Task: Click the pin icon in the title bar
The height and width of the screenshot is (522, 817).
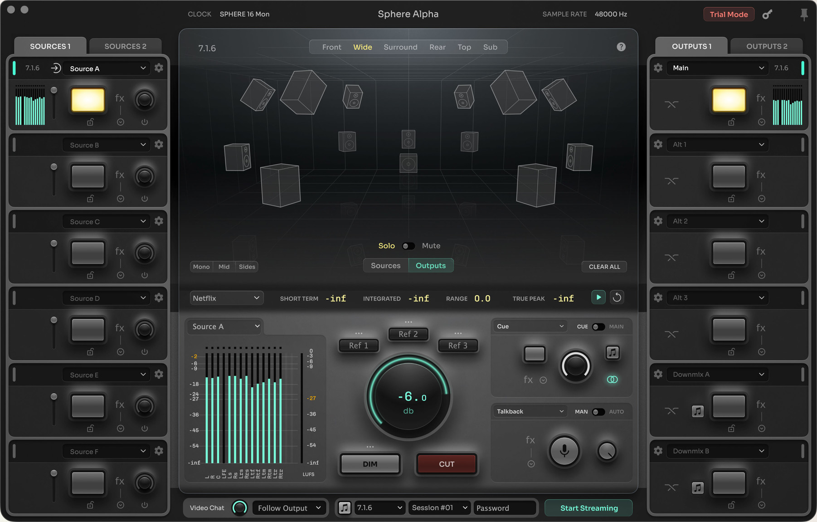Action: click(x=803, y=14)
